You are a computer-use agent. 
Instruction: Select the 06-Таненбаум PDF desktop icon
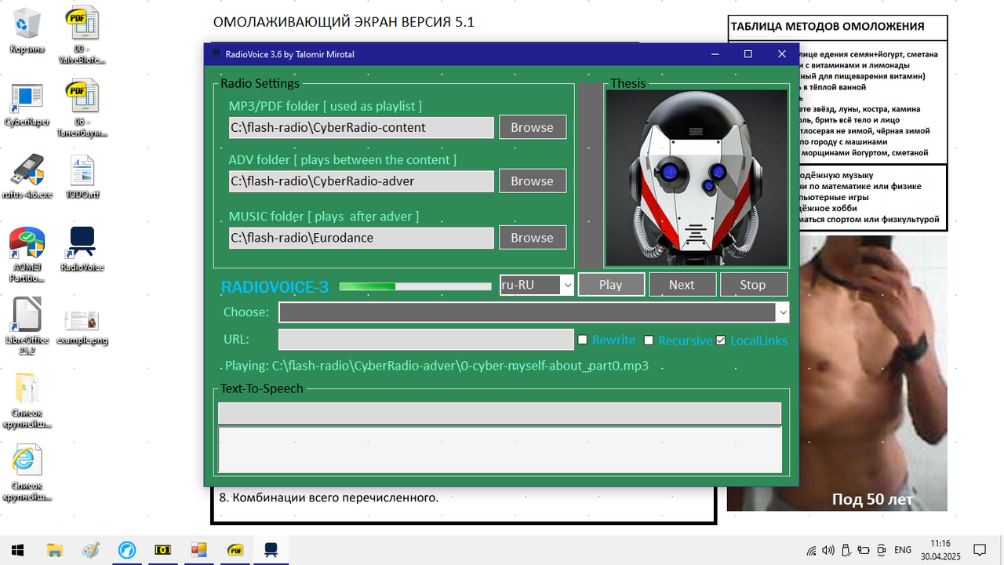(x=83, y=108)
